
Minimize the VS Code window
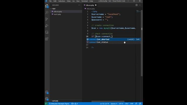pyautogui.click(x=128, y=1)
